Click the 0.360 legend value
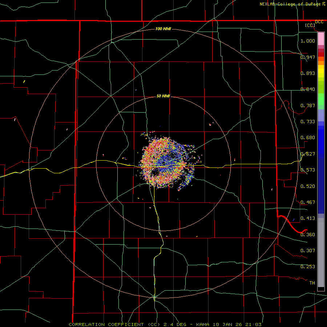This screenshot has height=327, width=327. click(x=308, y=234)
